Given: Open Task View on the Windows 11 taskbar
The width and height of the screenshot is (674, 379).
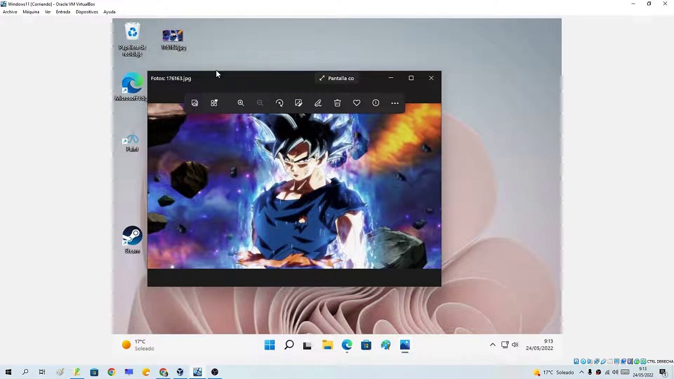Looking at the screenshot, I should pos(308,345).
